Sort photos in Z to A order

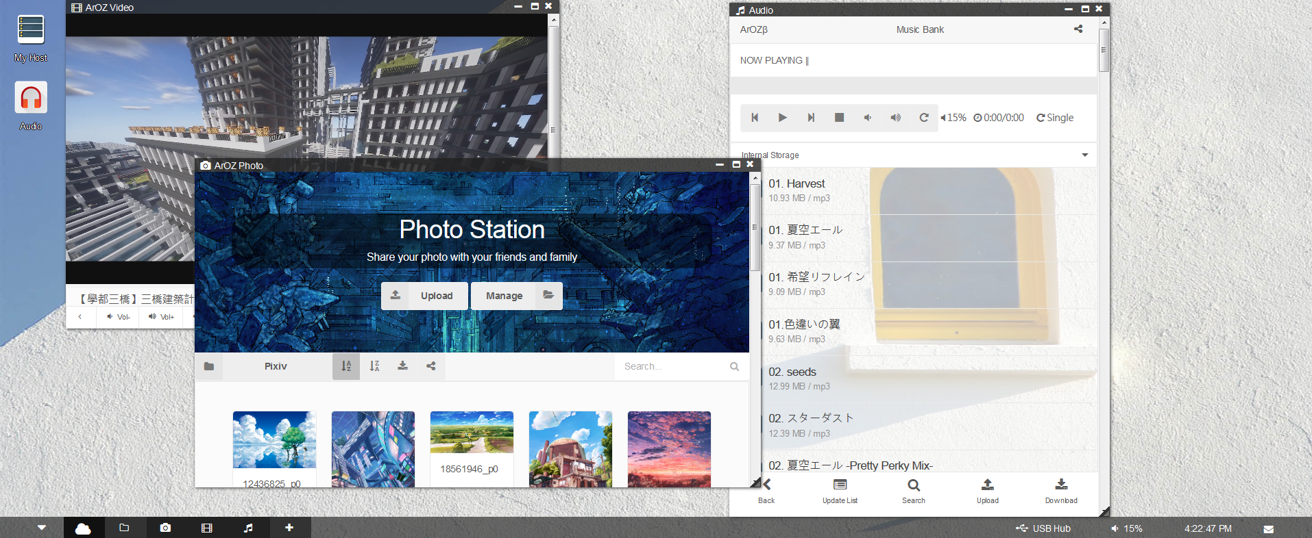[x=374, y=366]
